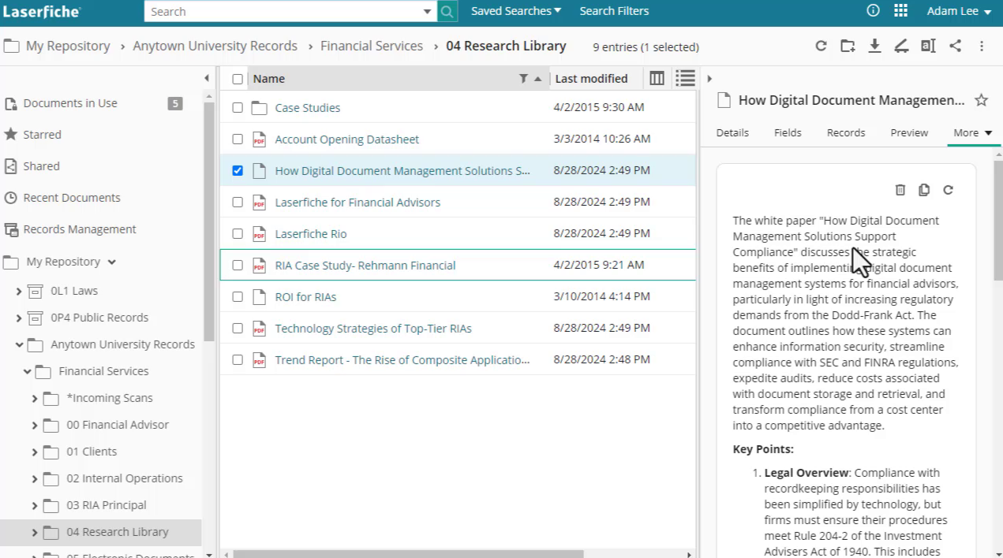Select all entries using the header checkbox
The image size is (1003, 558).
point(238,78)
